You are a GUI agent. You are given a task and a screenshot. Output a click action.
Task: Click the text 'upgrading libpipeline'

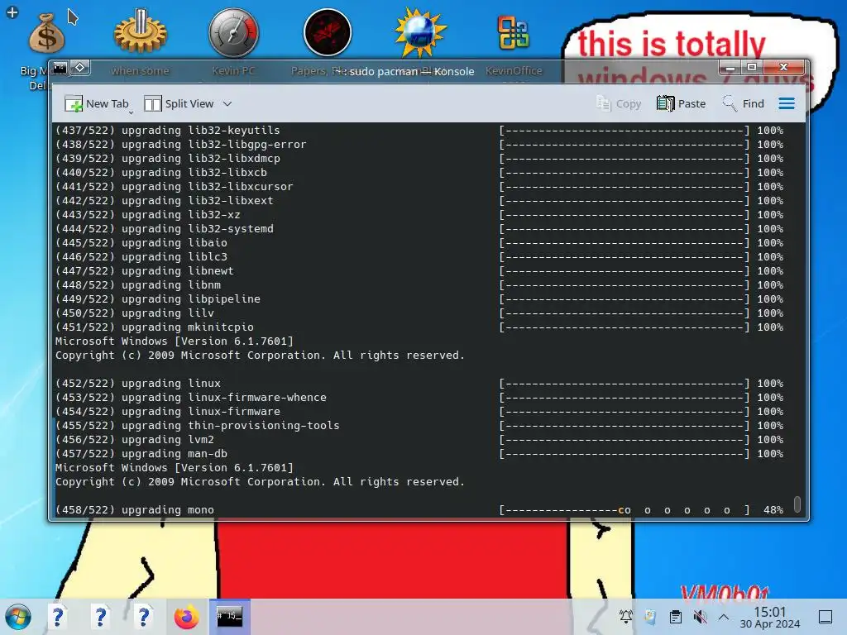[x=191, y=298]
